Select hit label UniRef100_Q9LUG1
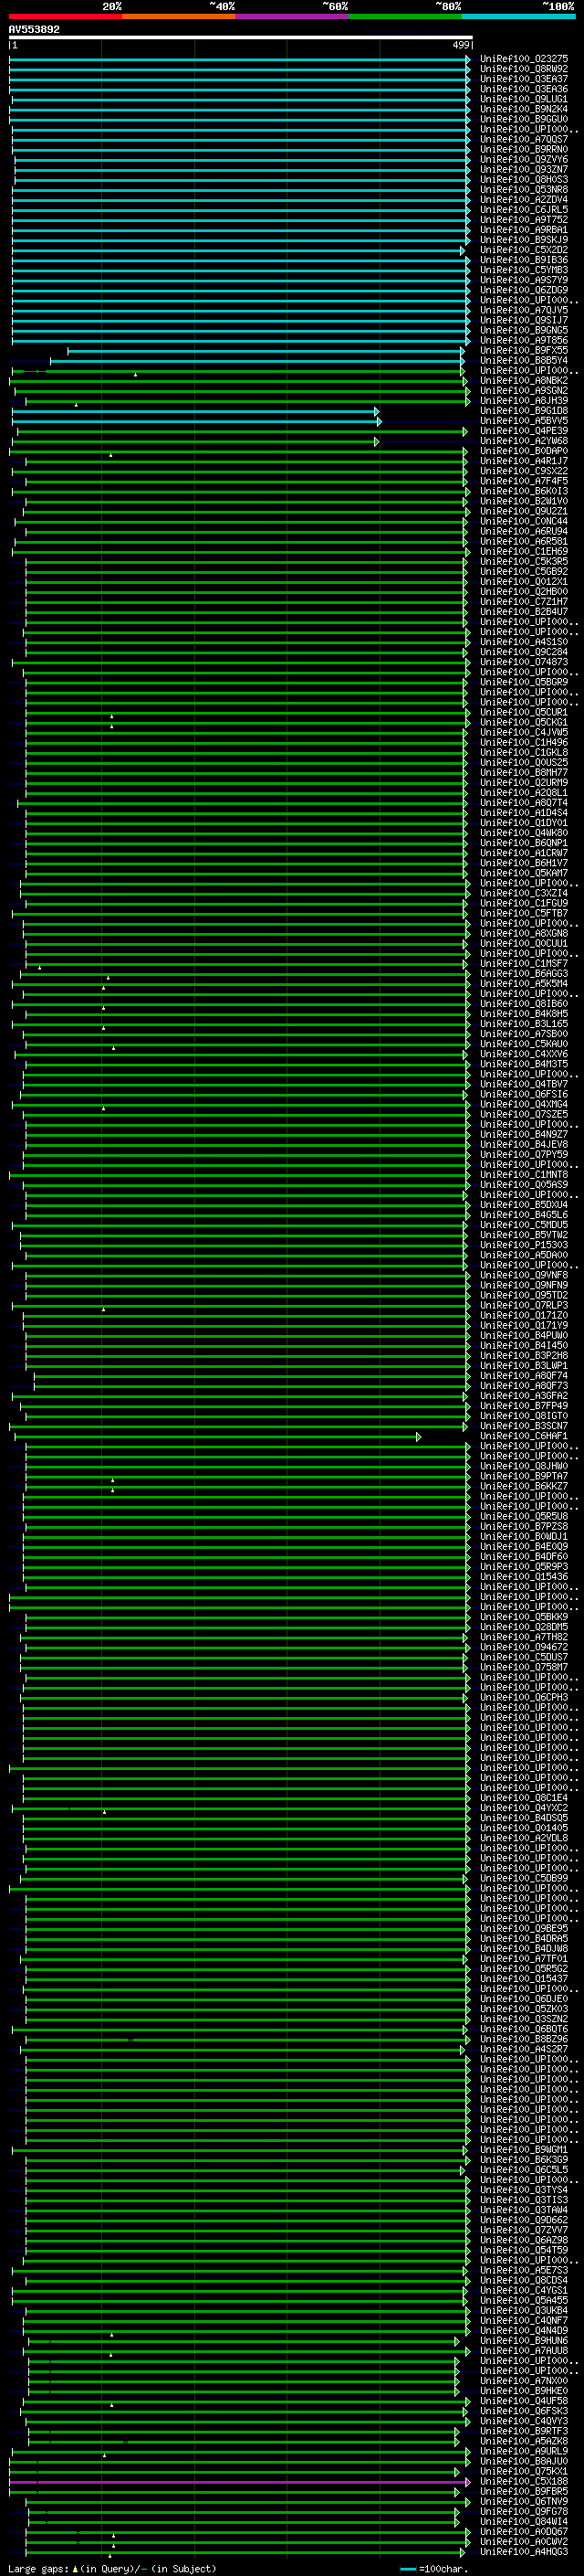 tap(524, 99)
